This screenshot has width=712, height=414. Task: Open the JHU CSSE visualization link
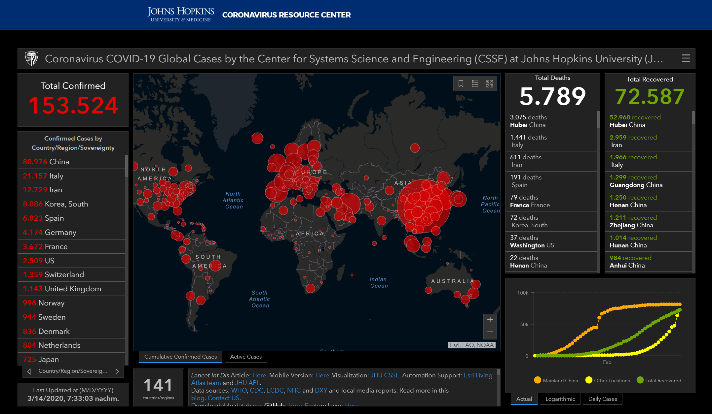pyautogui.click(x=385, y=375)
